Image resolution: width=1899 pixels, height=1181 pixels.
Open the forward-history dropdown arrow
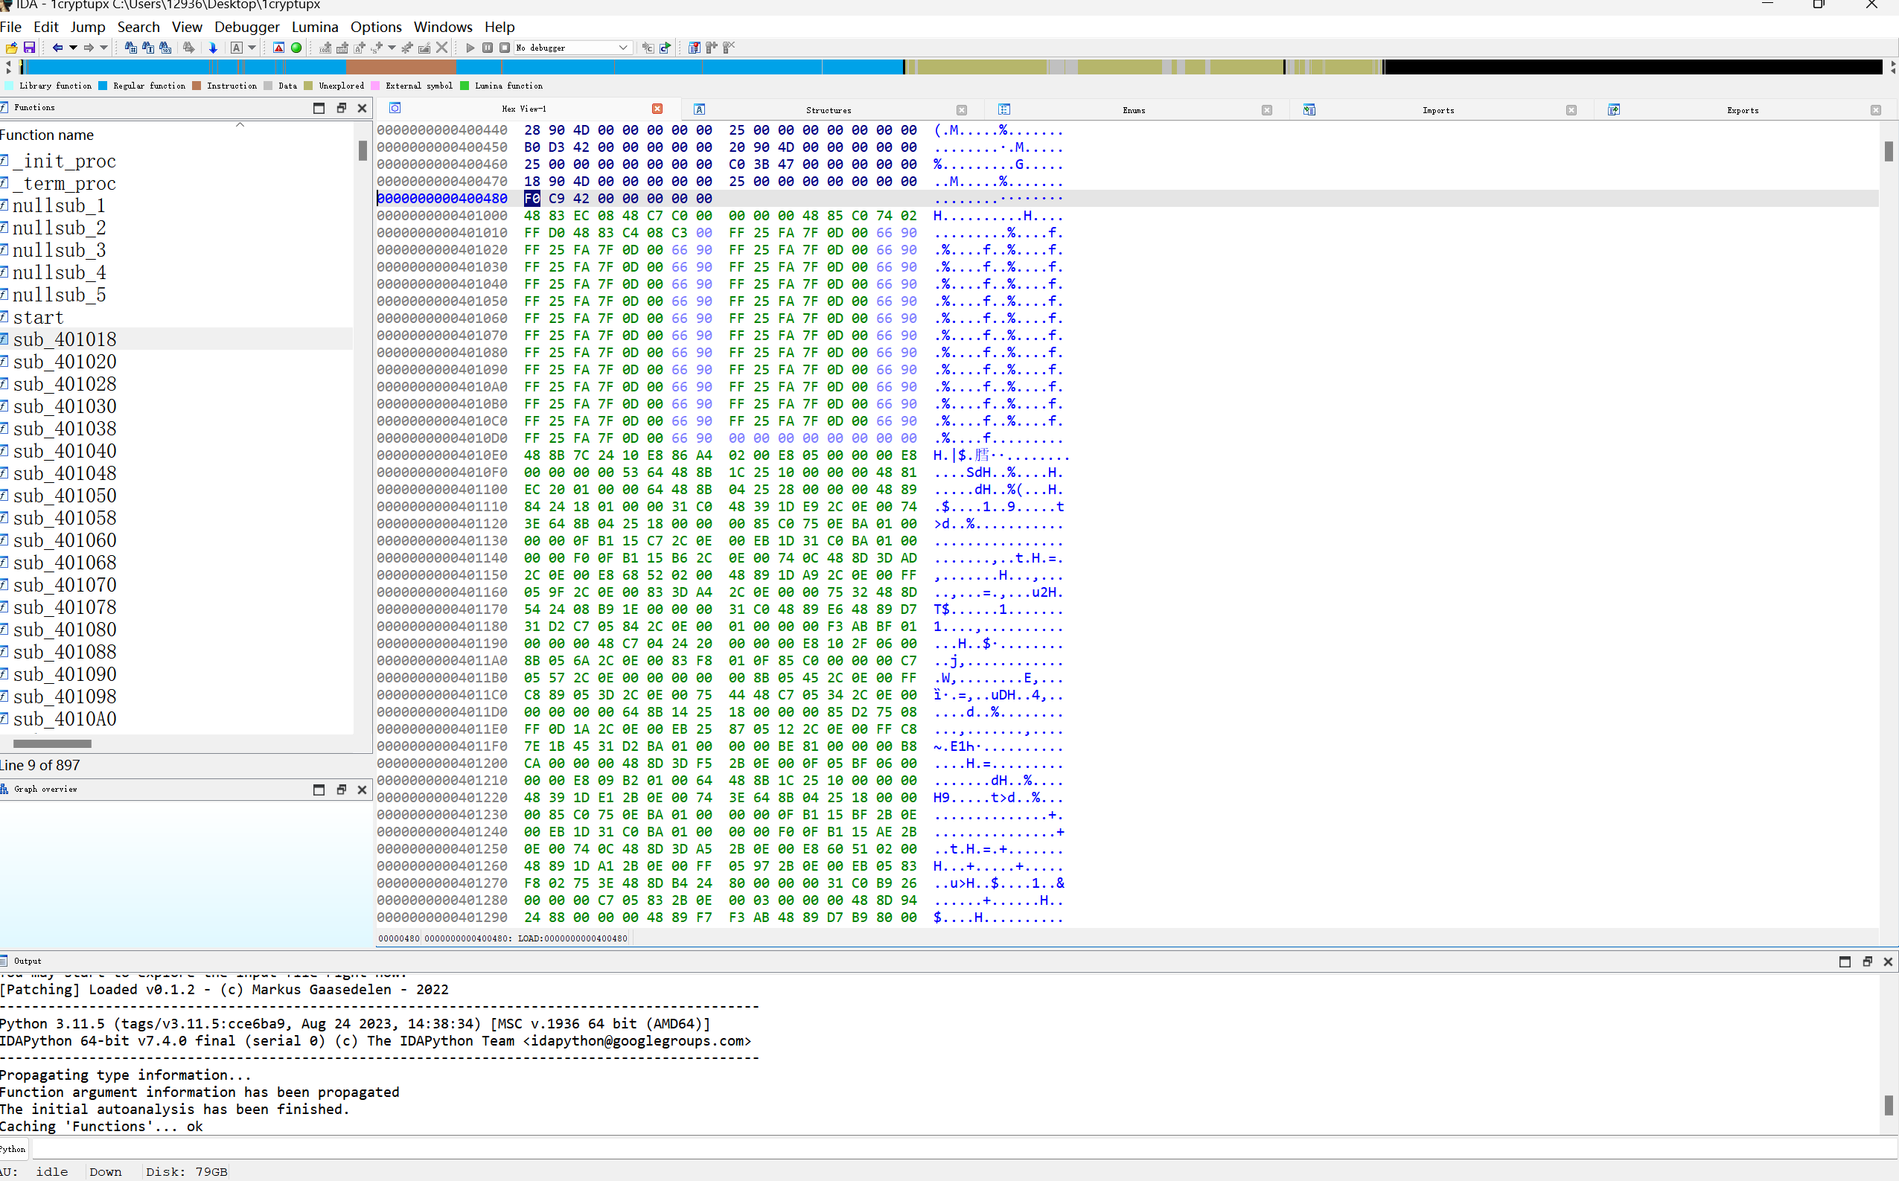click(104, 48)
